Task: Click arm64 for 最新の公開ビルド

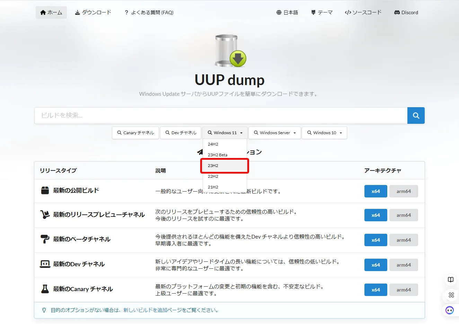Action: pyautogui.click(x=404, y=191)
